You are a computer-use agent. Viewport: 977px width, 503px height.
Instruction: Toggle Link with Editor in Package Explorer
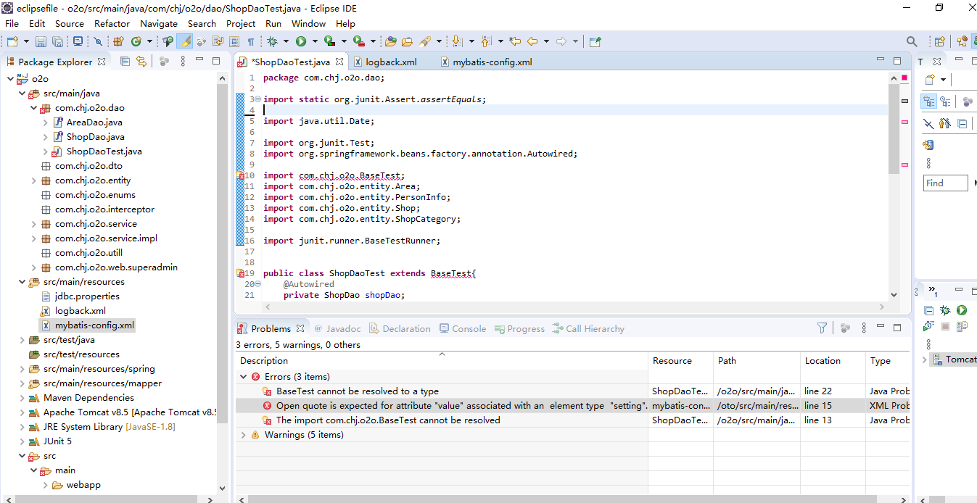click(141, 62)
